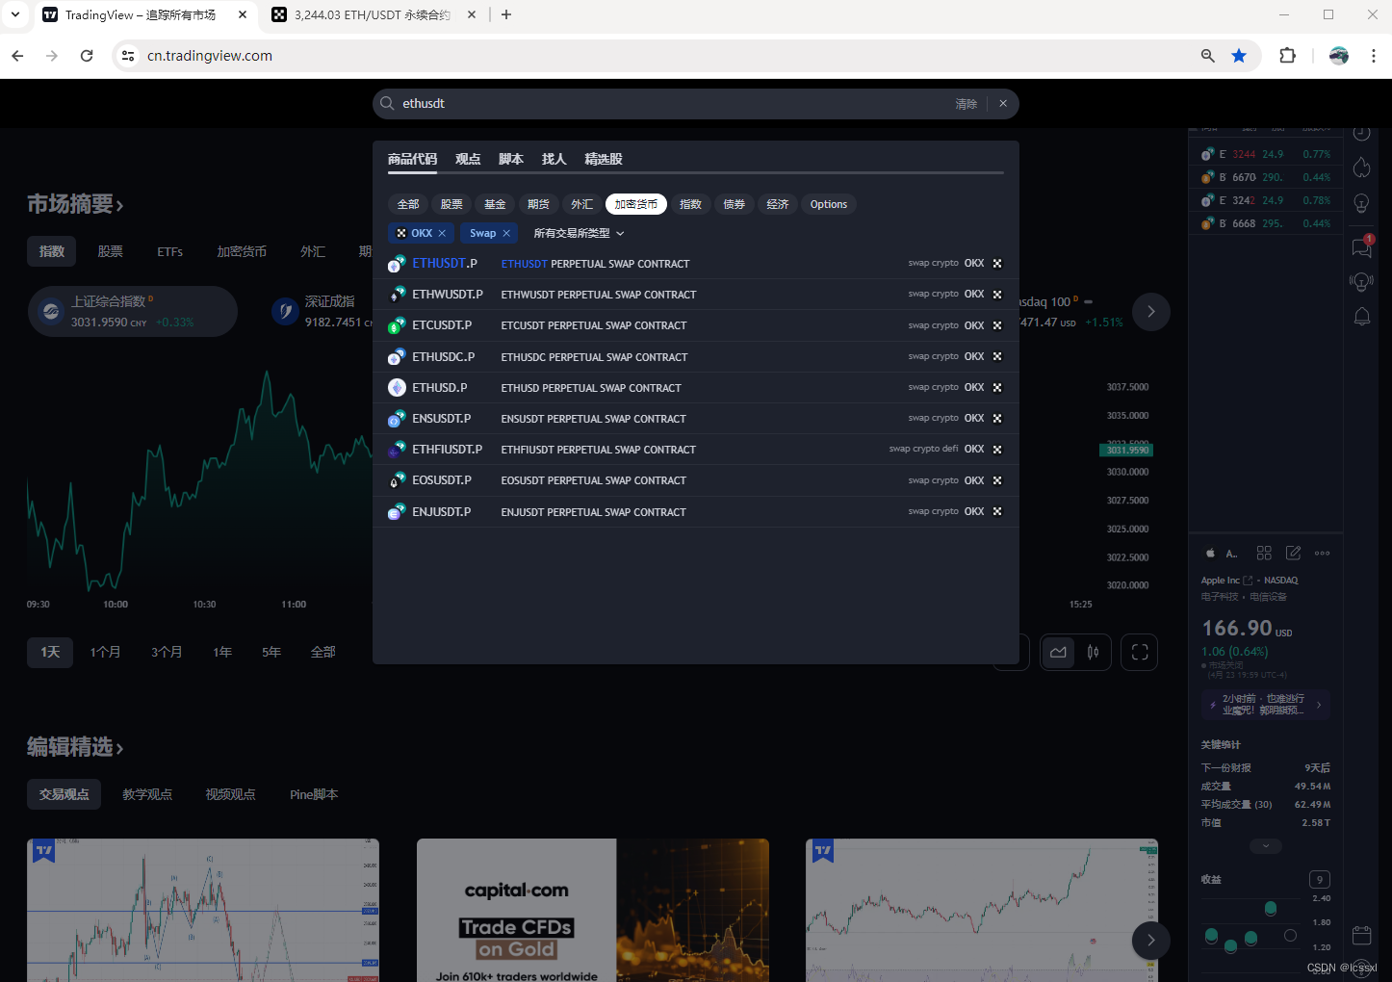Open a new browser tab with plus button
The image size is (1392, 982).
click(506, 14)
